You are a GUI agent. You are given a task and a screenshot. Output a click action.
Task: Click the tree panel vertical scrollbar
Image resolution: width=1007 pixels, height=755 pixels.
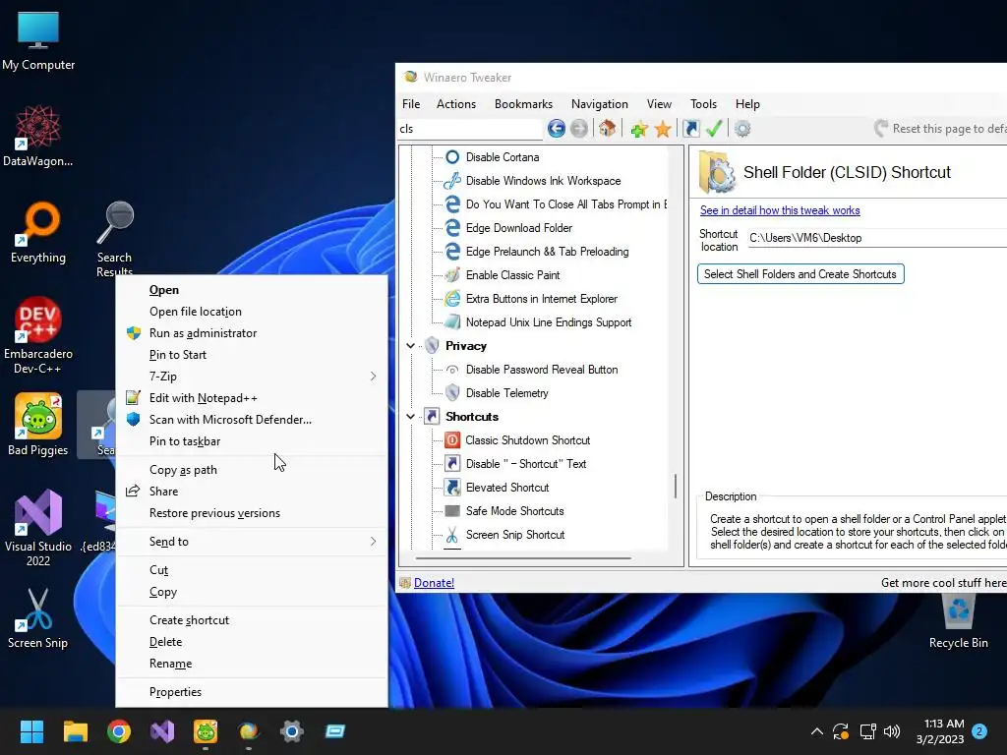(x=676, y=486)
